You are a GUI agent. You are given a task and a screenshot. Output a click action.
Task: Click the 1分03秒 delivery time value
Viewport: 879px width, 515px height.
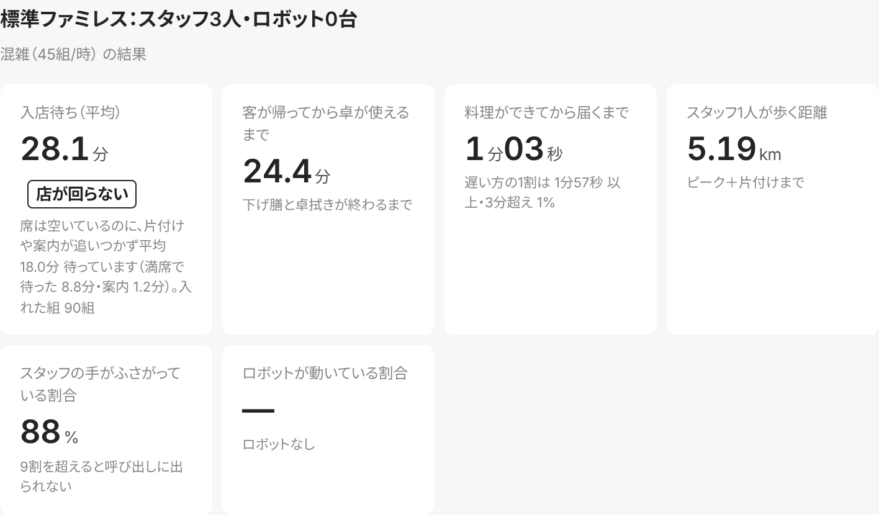tap(514, 149)
